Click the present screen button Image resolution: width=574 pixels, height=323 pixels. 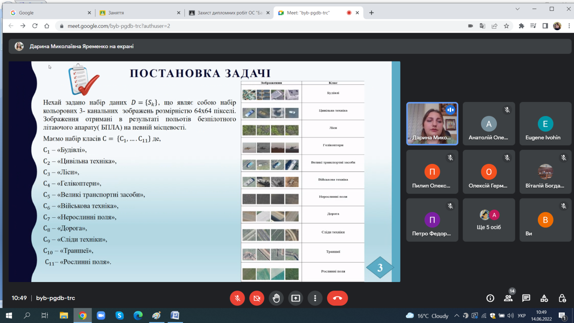click(296, 298)
